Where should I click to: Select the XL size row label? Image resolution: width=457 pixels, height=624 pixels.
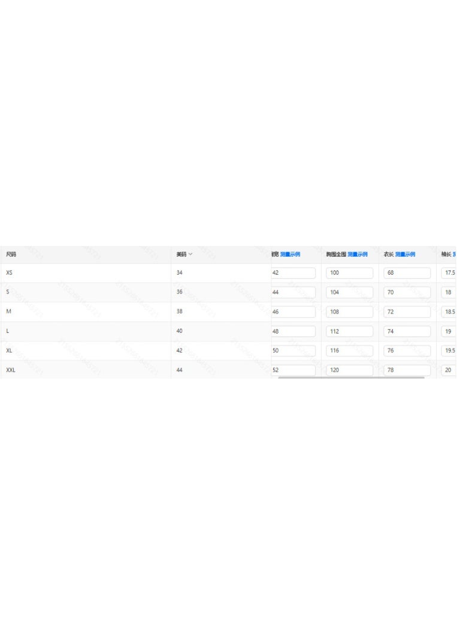pyautogui.click(x=9, y=350)
